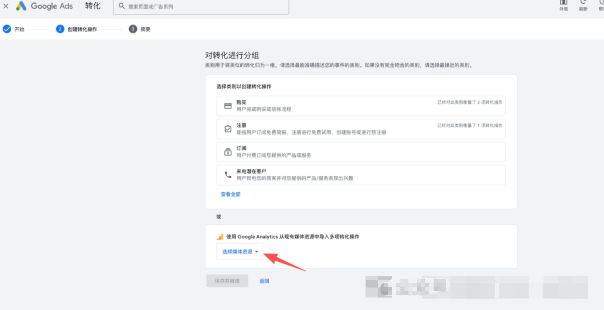Focus the search pages or campaigns field

(x=201, y=6)
